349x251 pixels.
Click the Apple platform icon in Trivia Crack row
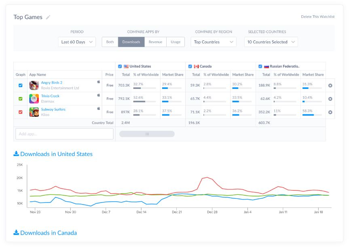coord(99,95)
